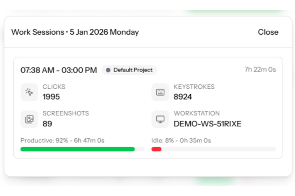Click the Productive: 92% label

[x=62, y=141]
